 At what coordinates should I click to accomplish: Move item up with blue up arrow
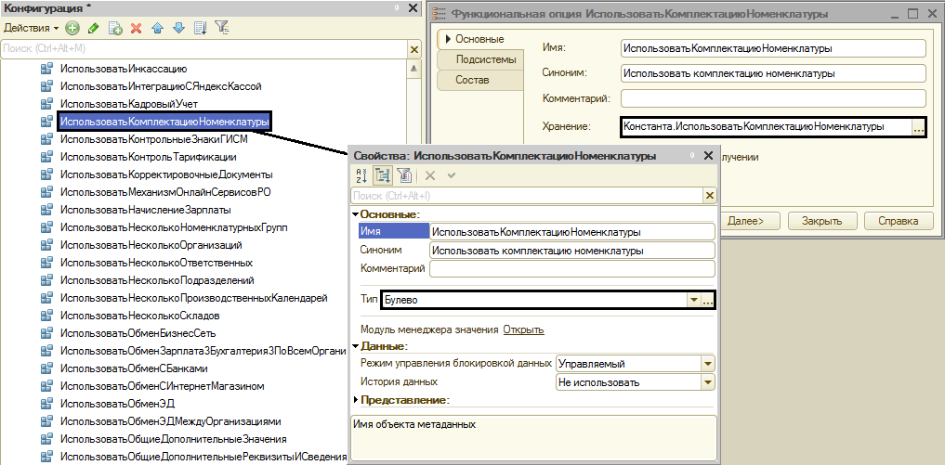[158, 28]
